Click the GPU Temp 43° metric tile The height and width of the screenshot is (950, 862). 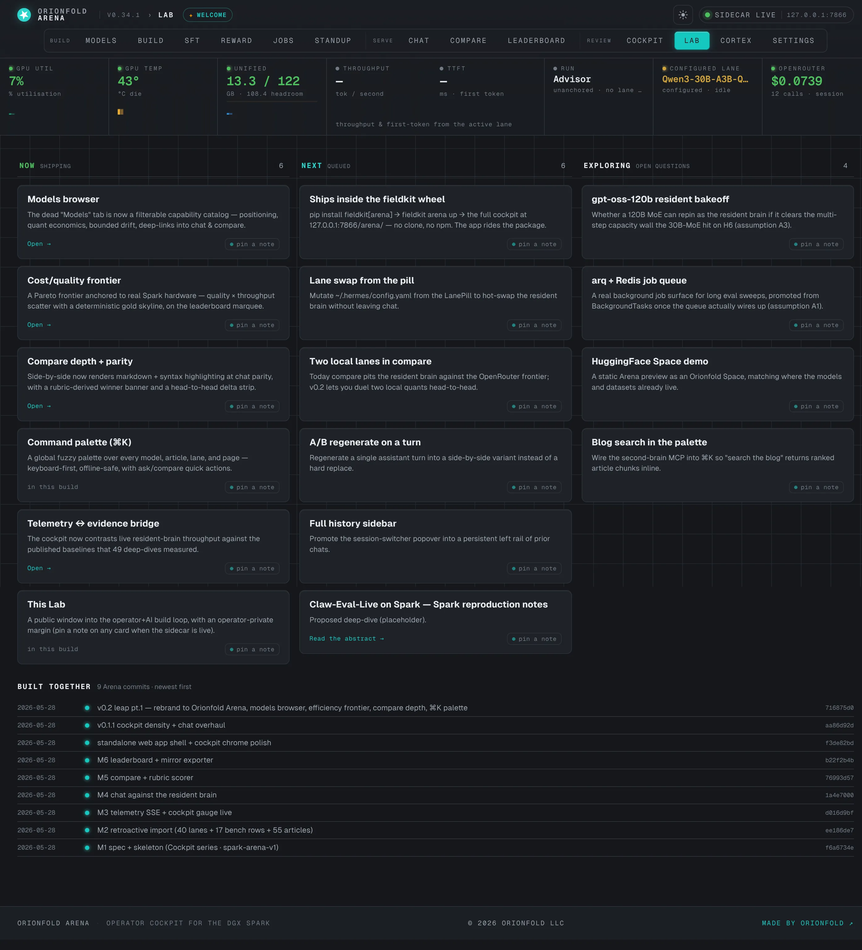point(163,97)
